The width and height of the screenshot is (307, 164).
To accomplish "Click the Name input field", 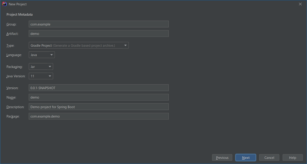I will point(99,97).
